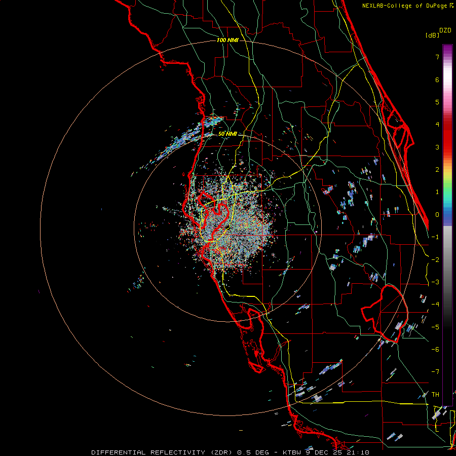Click the TH threshold label on the scale
The width and height of the screenshot is (456, 456).
[x=435, y=394]
